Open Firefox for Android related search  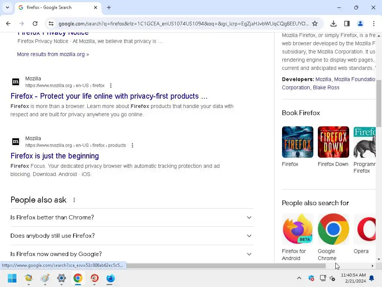click(x=297, y=229)
